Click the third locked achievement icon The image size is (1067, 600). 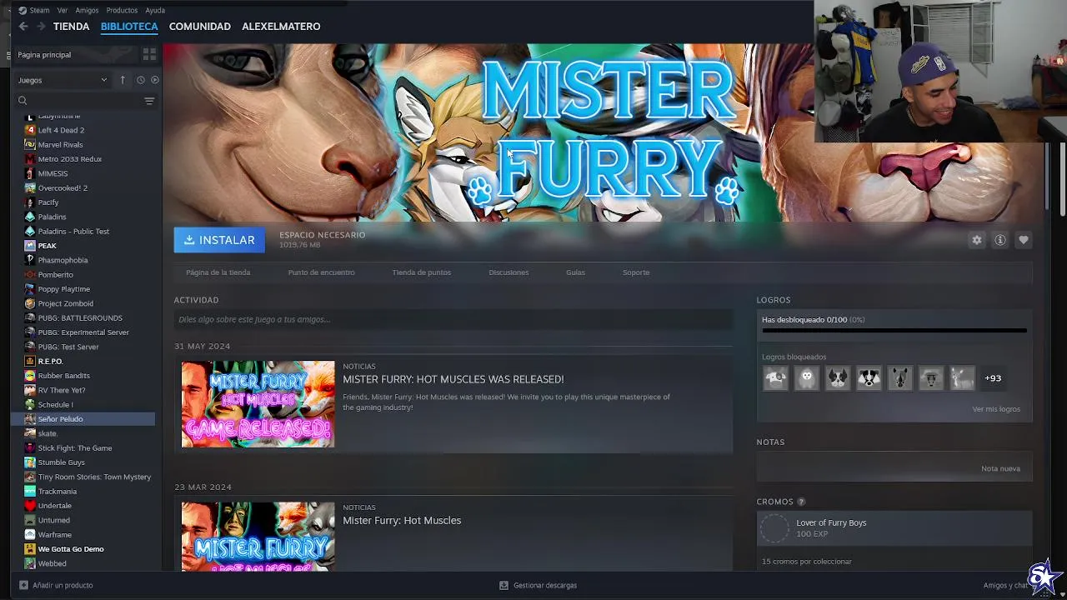pyautogui.click(x=838, y=378)
